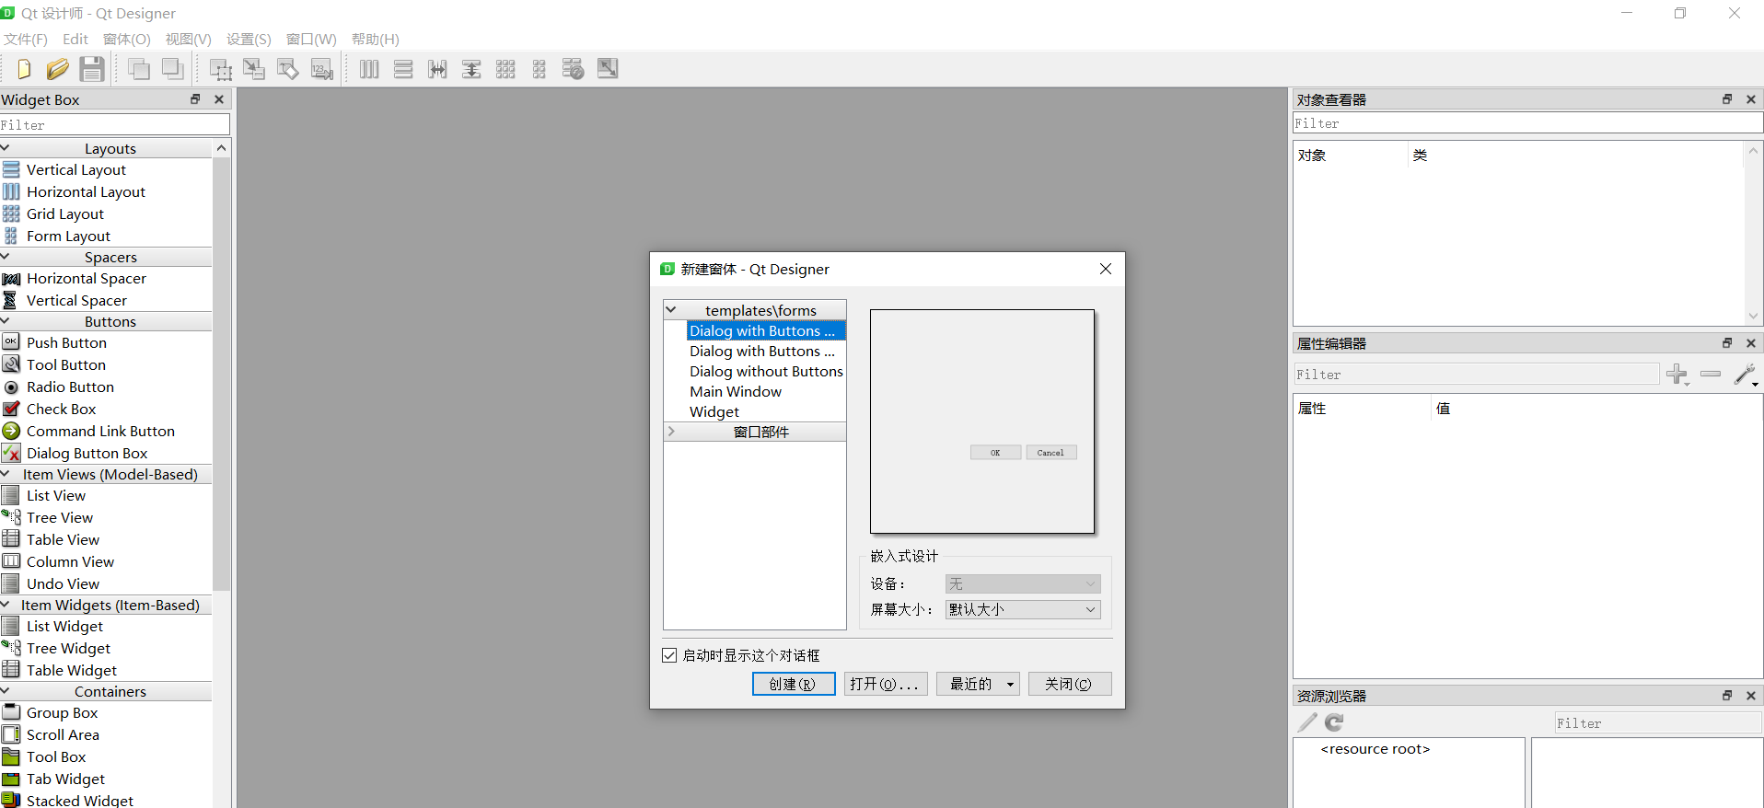Click the 关闭(C) button
This screenshot has height=808, width=1764.
(x=1070, y=684)
